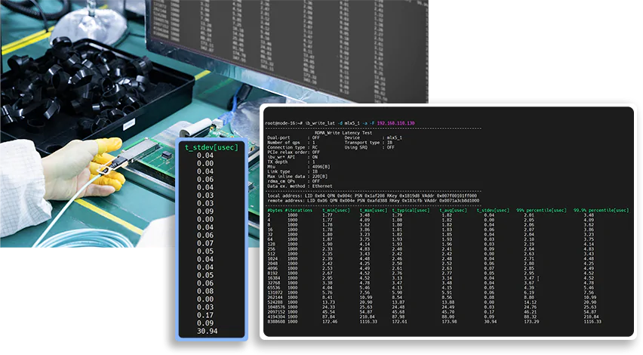Click the t_avg[usec] column header
The width and height of the screenshot is (643, 355).
(x=453, y=210)
